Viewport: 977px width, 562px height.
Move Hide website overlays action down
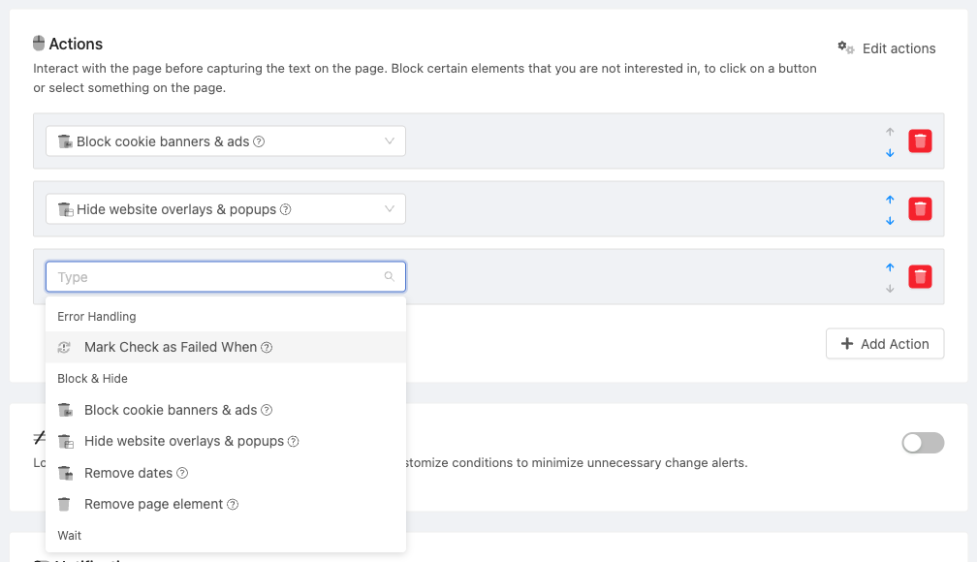(890, 221)
